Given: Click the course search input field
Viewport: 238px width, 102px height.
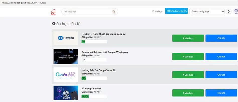Looking at the screenshot, I should [x=90, y=12].
